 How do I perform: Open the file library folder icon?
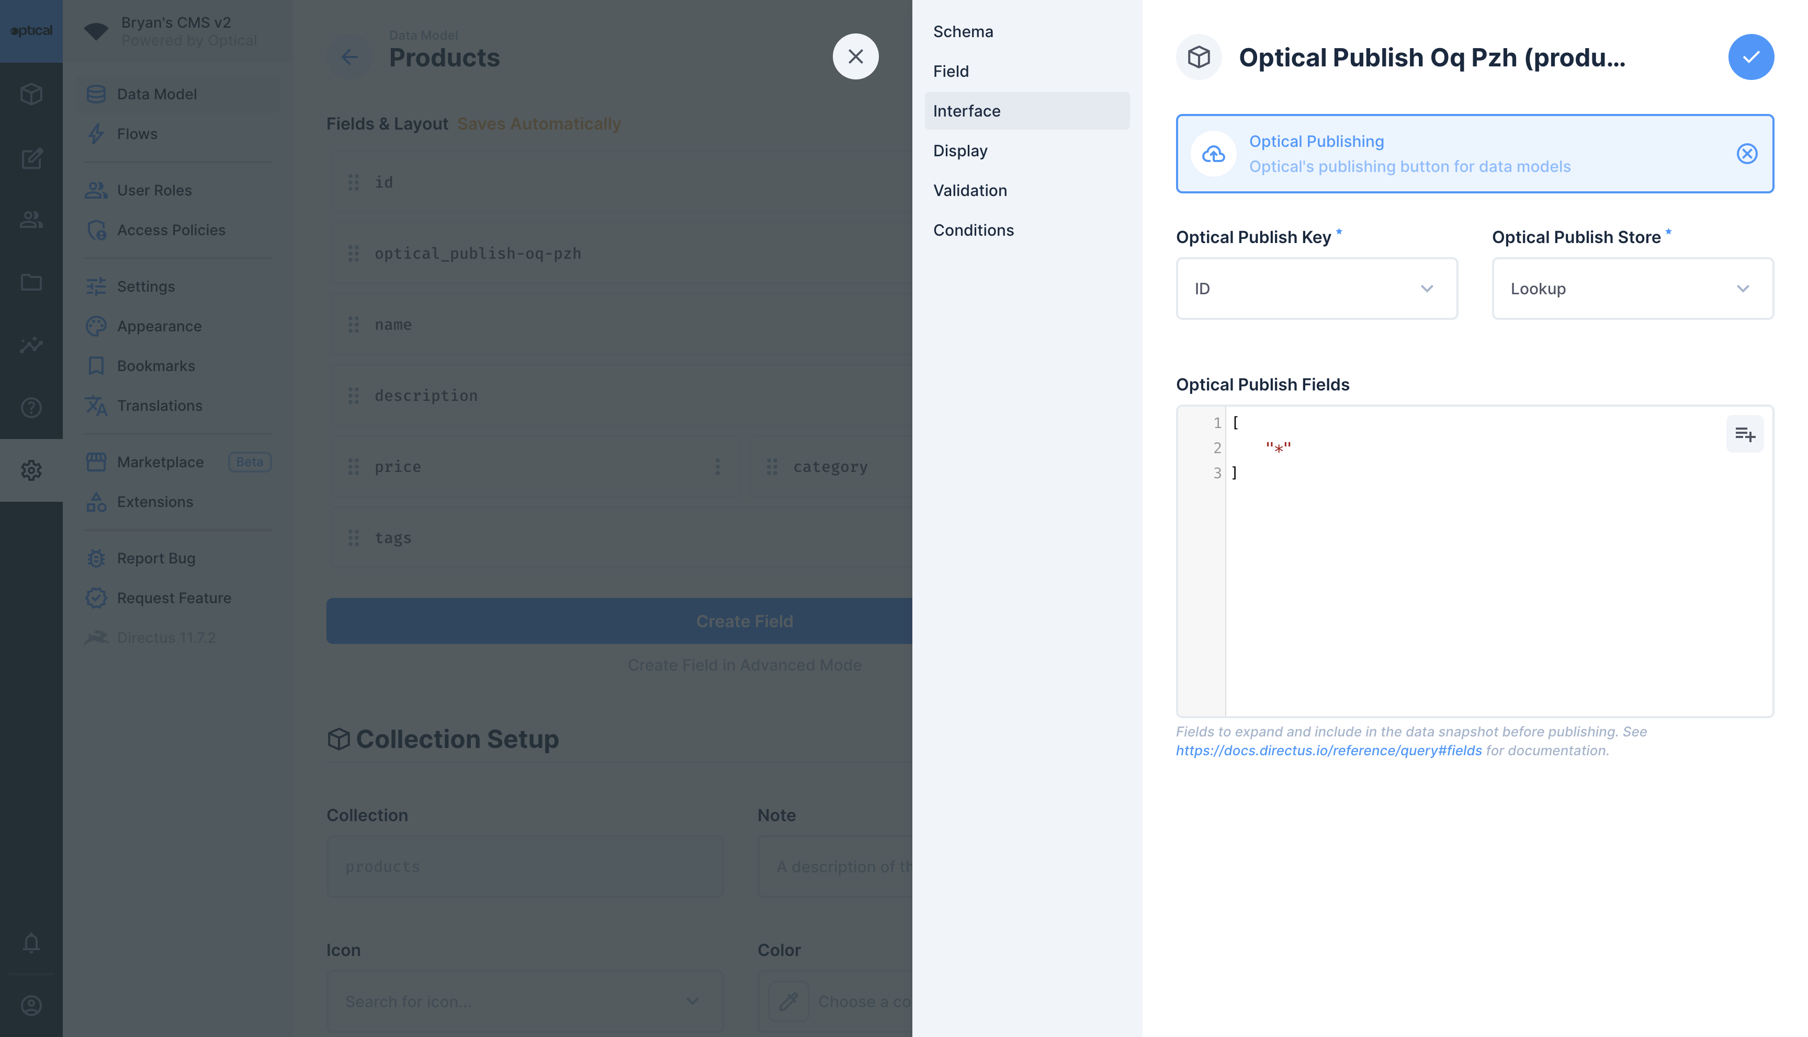tap(31, 283)
